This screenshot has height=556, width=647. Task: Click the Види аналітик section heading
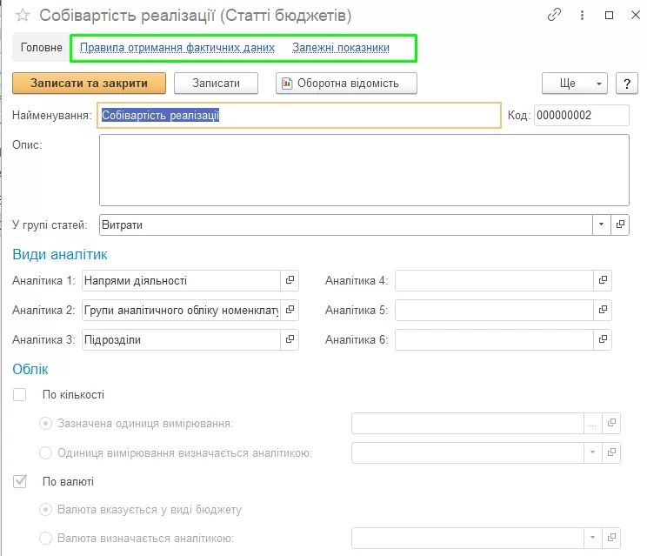(x=60, y=254)
